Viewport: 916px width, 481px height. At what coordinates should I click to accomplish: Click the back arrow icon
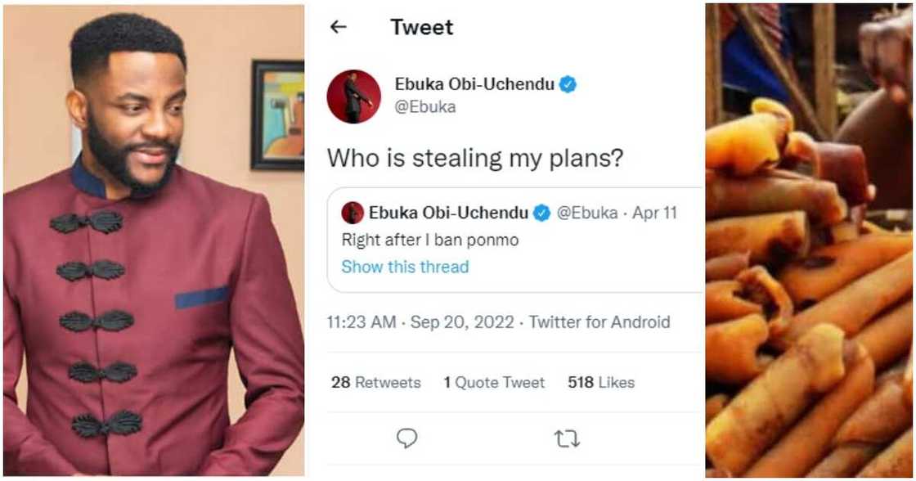click(338, 27)
